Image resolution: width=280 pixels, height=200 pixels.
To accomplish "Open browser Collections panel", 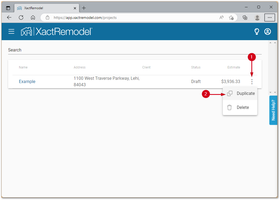I will pyautogui.click(x=245, y=18).
